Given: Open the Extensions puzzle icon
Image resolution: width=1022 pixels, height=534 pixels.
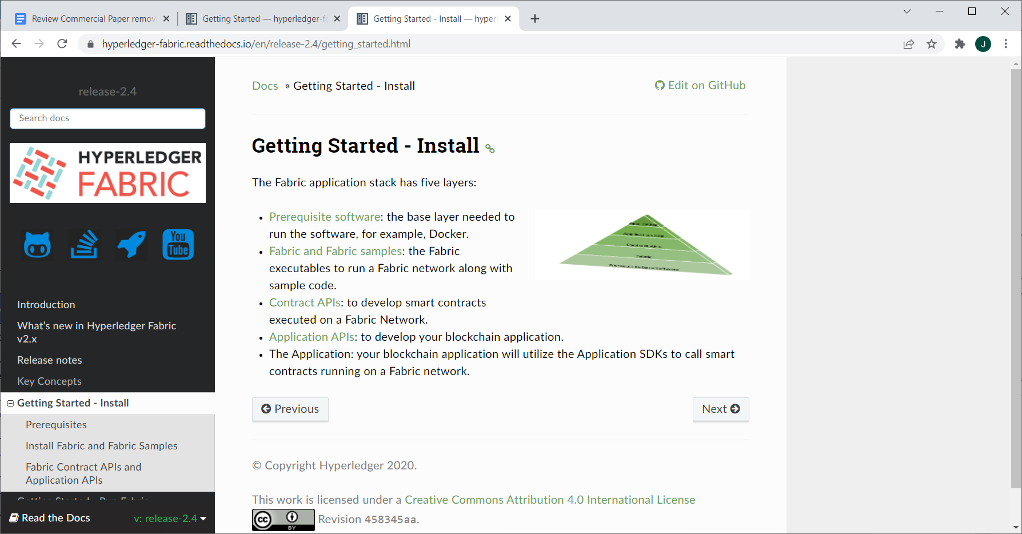Looking at the screenshot, I should [960, 44].
